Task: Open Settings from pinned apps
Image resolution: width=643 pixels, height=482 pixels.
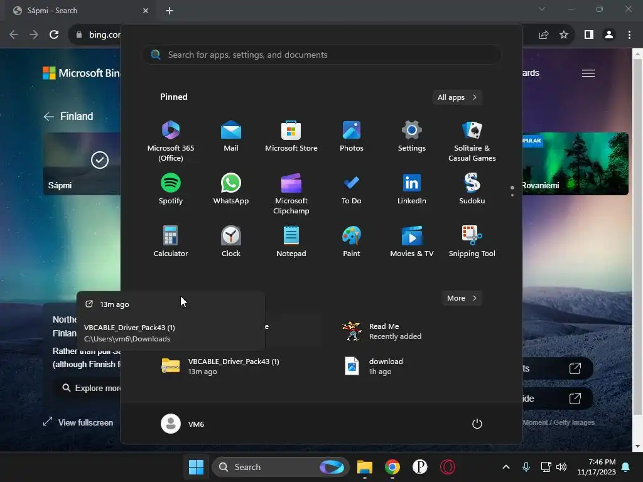Action: tap(412, 136)
